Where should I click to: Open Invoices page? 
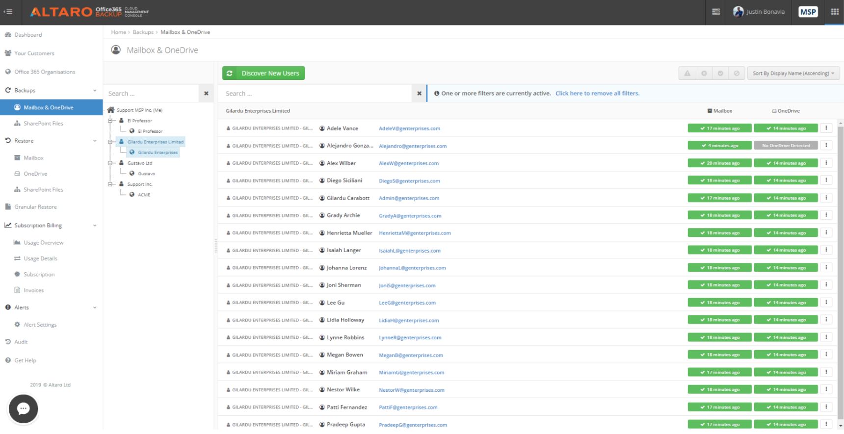point(33,290)
